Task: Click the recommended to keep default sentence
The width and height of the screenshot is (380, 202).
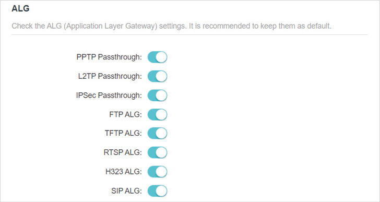Action: [260, 26]
